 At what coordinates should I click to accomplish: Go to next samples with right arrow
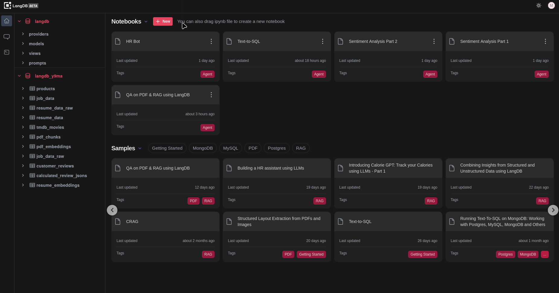tap(553, 210)
